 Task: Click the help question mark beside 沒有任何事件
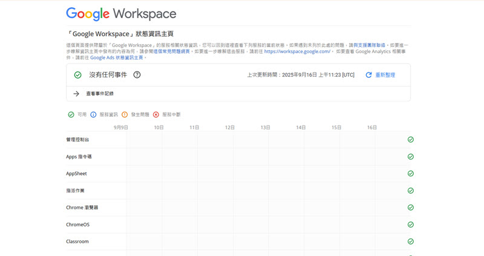137,75
